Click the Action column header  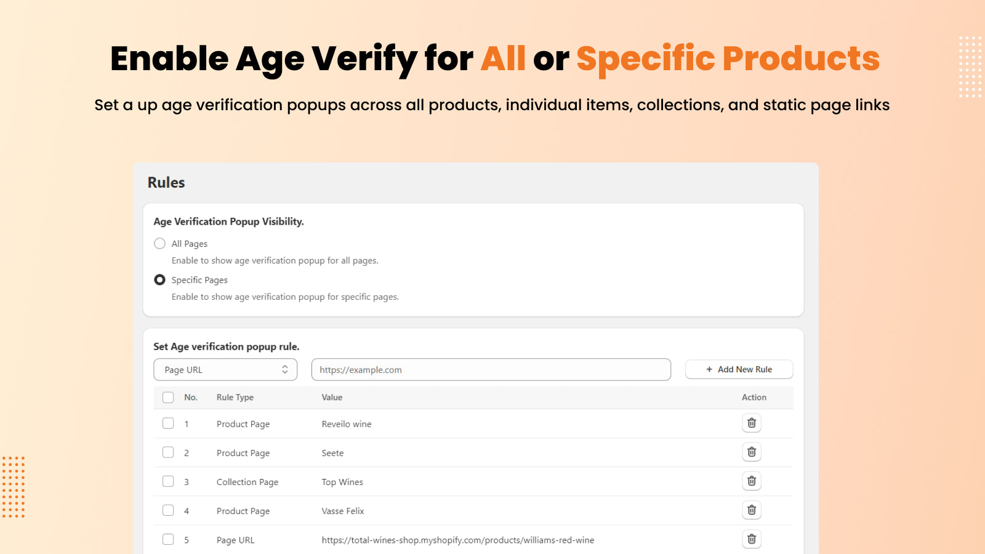(754, 397)
